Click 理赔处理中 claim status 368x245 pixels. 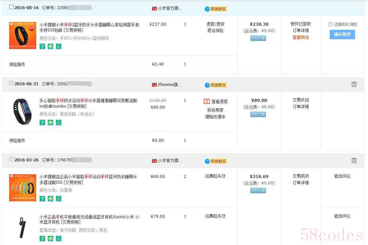click(x=216, y=117)
